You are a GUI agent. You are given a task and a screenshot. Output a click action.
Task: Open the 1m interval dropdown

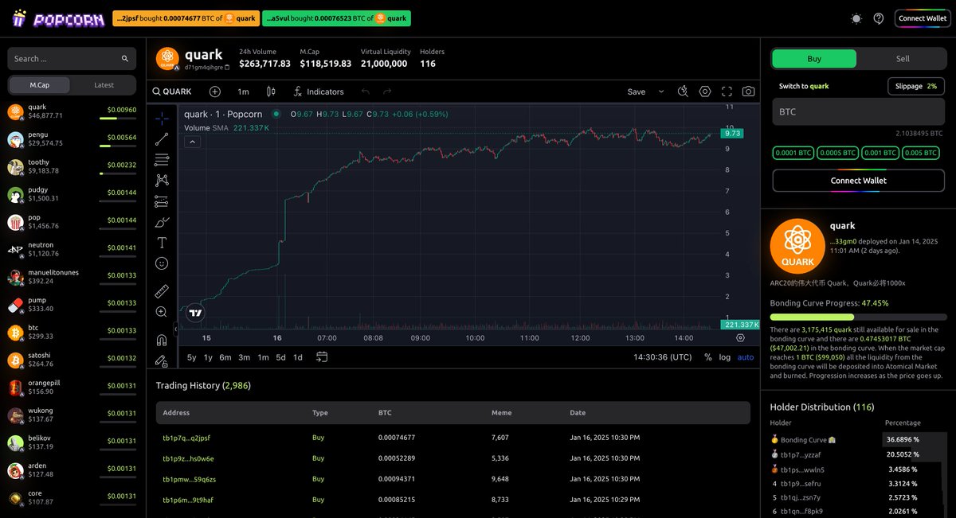[x=243, y=92]
